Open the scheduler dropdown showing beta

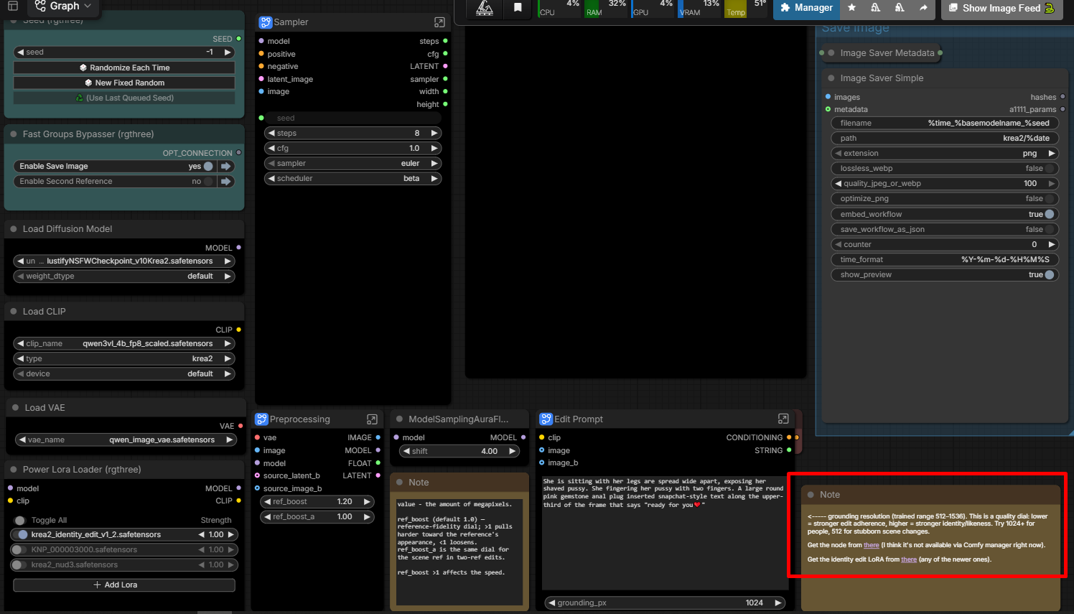click(x=352, y=179)
